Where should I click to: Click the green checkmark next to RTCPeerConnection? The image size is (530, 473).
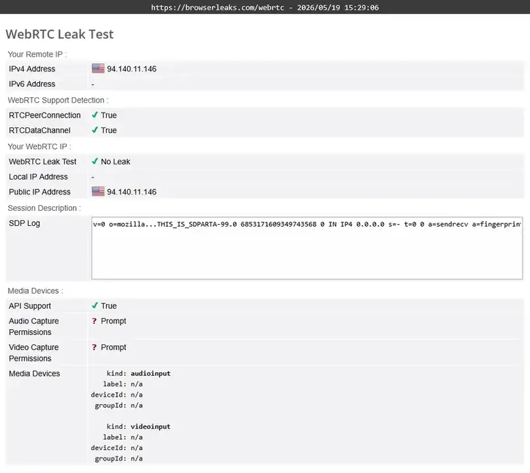[94, 115]
